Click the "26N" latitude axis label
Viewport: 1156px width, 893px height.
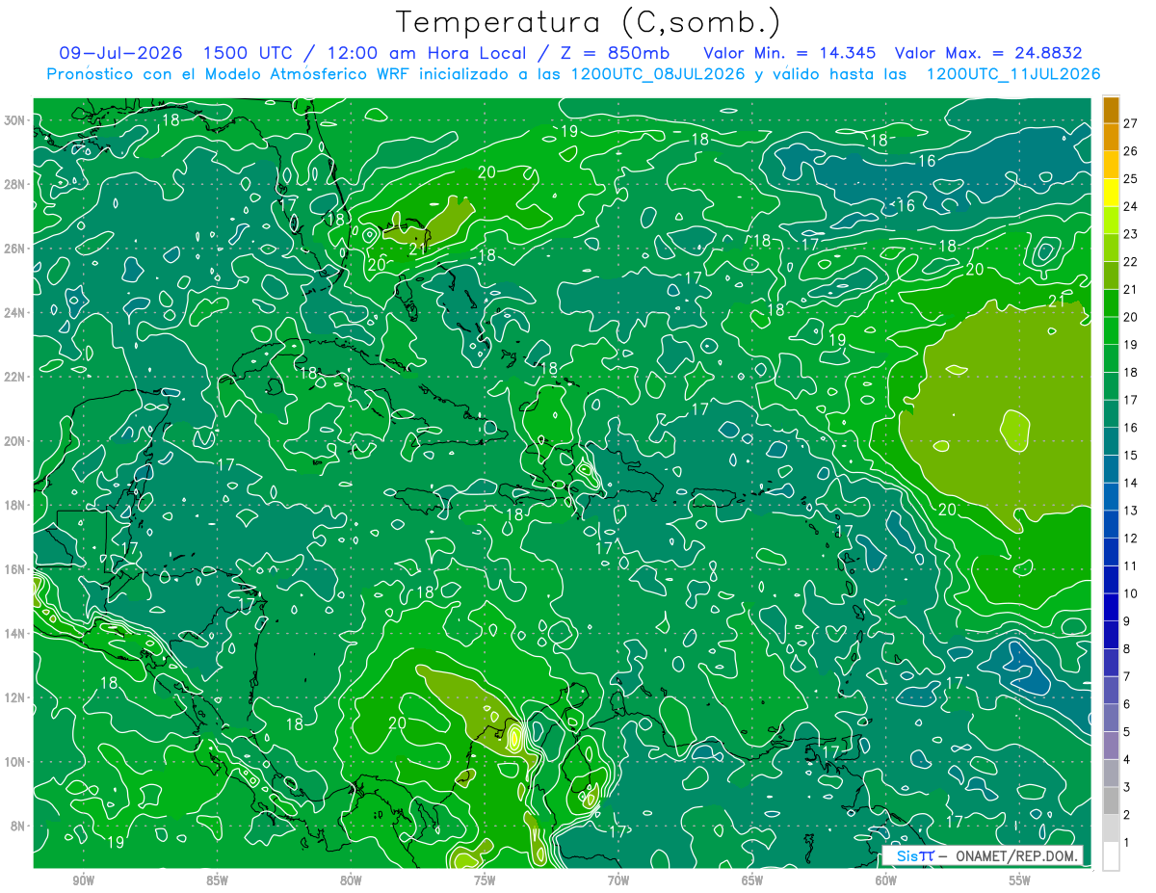[x=16, y=249]
